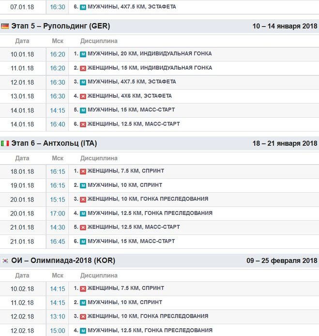Click the men's icon for Ruhpolding 20 км individual race
319x336 pixels.
point(83,54)
